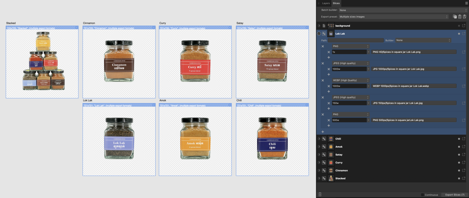The image size is (469, 198).
Task: Open the Builder dropdown for Lok Lak
Action: (423, 40)
